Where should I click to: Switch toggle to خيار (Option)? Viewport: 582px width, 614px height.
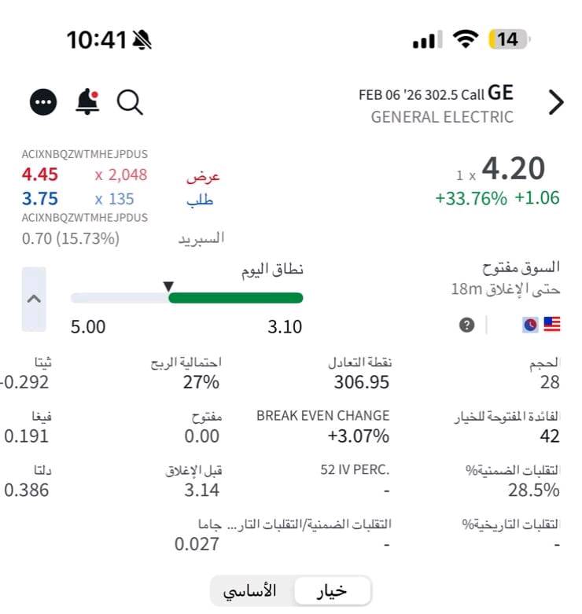click(x=331, y=591)
